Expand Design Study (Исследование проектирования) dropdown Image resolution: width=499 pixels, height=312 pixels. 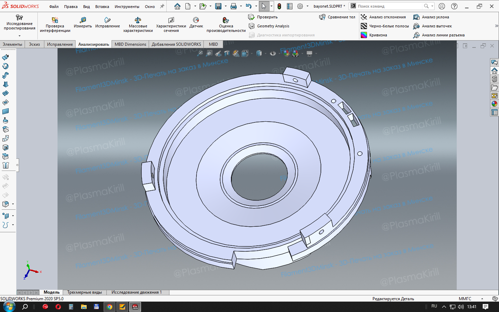(x=19, y=36)
